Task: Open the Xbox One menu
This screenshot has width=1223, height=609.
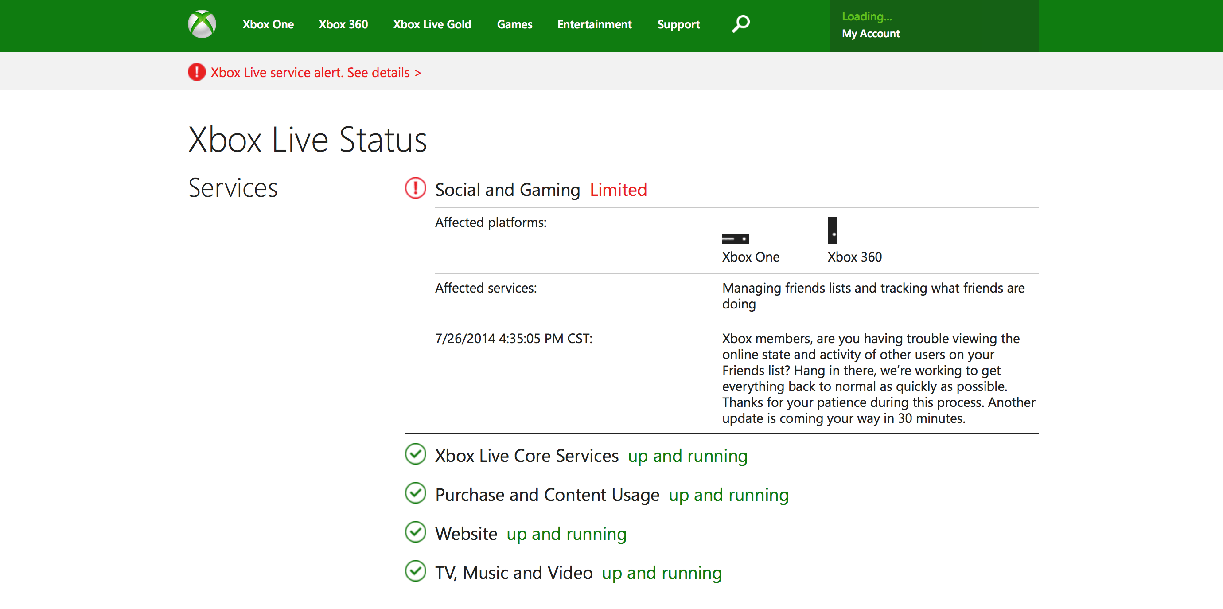Action: (x=268, y=24)
